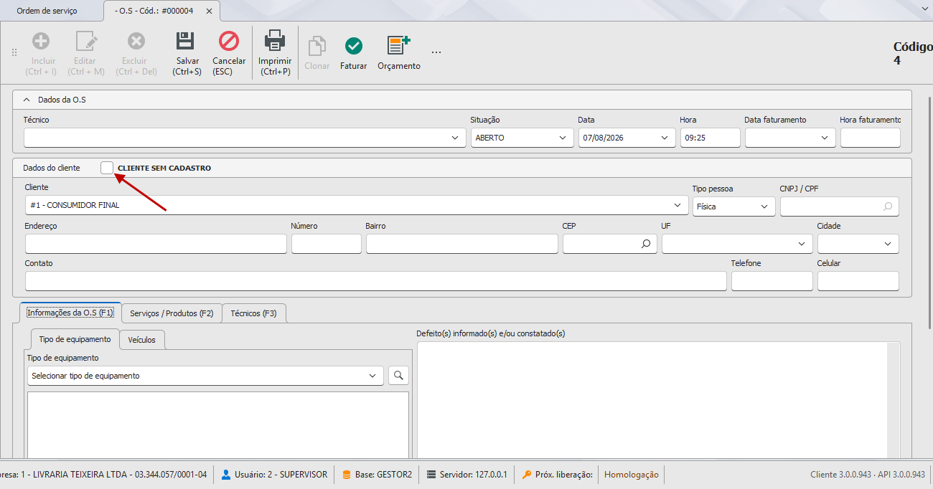Open the Técnico dropdown
933x489 pixels.
click(x=455, y=138)
